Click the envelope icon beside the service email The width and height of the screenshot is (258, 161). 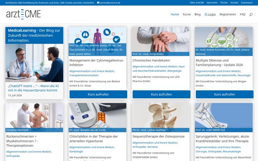tap(98, 3)
